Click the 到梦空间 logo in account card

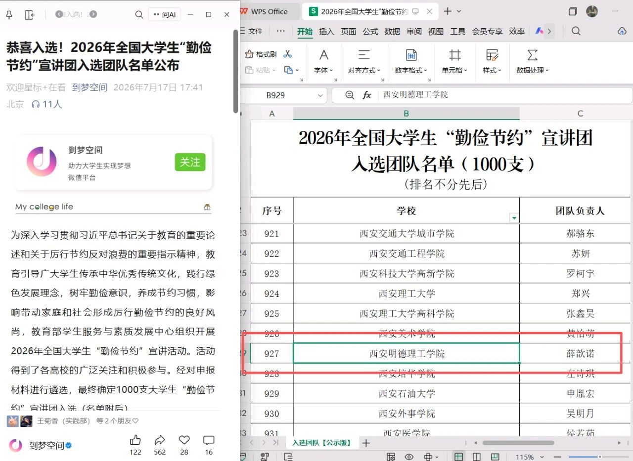coord(42,162)
